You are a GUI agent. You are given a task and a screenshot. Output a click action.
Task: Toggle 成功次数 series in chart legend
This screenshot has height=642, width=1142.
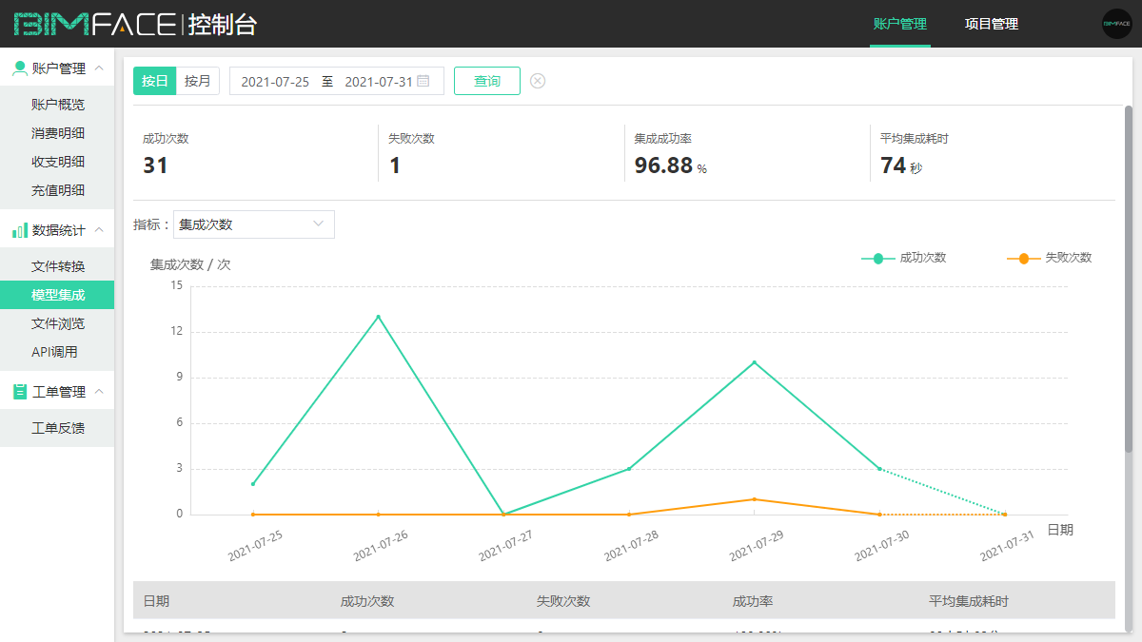tap(904, 258)
